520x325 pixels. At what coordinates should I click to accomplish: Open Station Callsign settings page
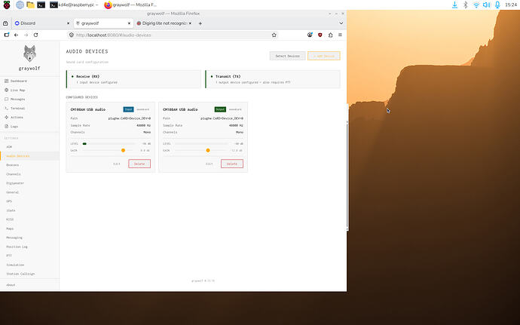point(20,274)
